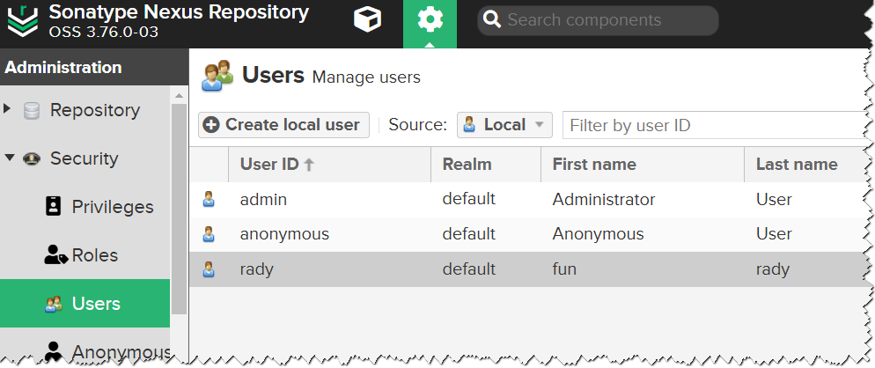This screenshot has width=875, height=368.
Task: Click the plus icon on Create local user
Action: click(x=211, y=124)
